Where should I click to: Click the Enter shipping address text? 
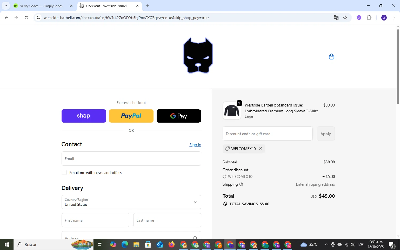[x=315, y=184]
